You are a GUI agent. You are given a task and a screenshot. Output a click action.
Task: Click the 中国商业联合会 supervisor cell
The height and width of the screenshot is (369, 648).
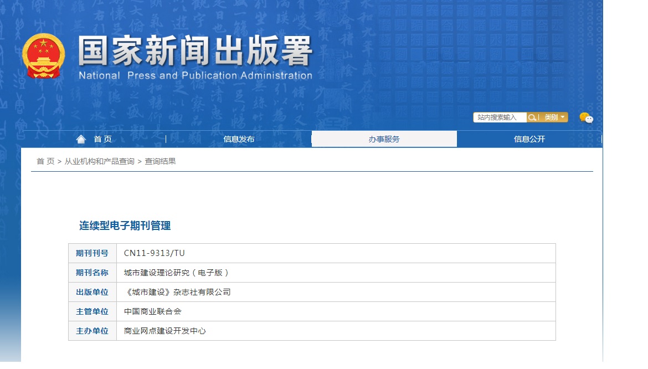pyautogui.click(x=153, y=311)
